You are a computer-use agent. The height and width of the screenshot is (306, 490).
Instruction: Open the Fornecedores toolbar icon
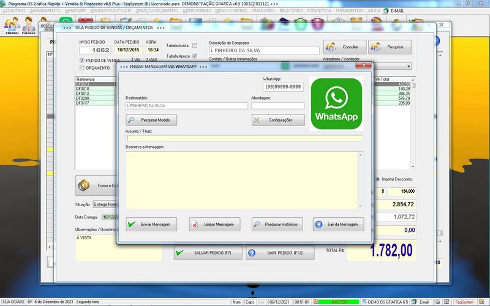tap(28, 26)
